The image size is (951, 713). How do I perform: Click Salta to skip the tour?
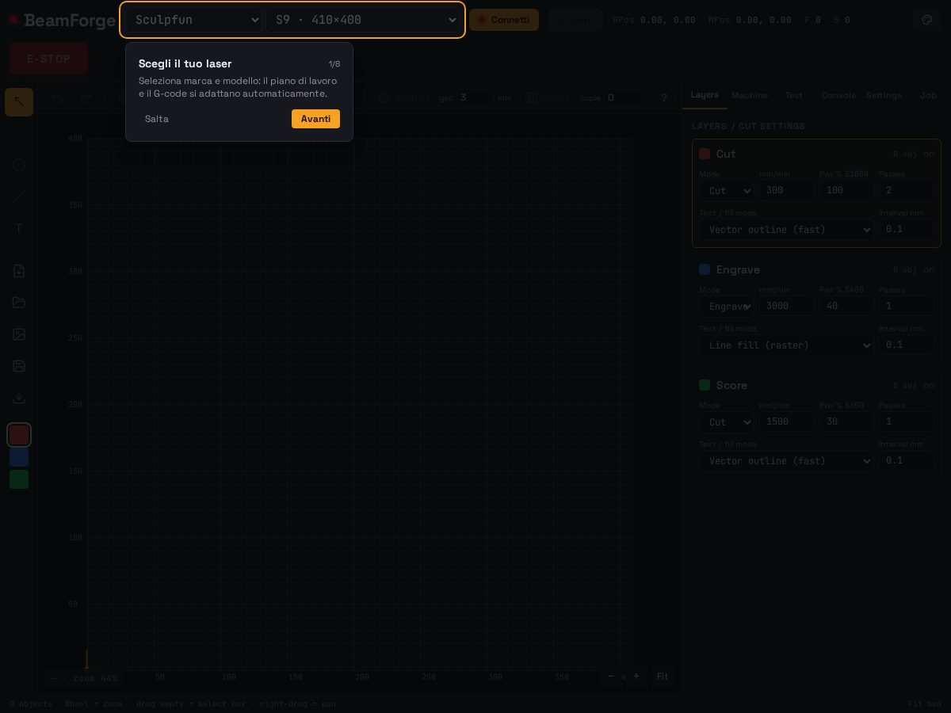pos(157,119)
